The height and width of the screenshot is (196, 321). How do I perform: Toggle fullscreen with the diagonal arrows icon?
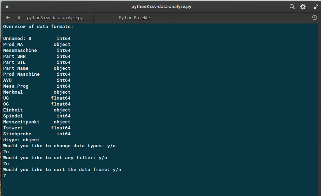click(316, 7)
